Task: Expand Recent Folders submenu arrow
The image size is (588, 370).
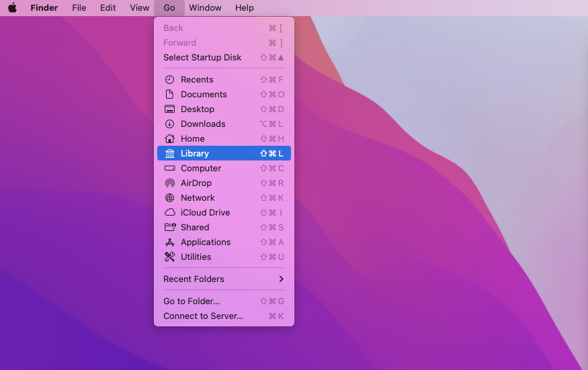Action: [282, 279]
